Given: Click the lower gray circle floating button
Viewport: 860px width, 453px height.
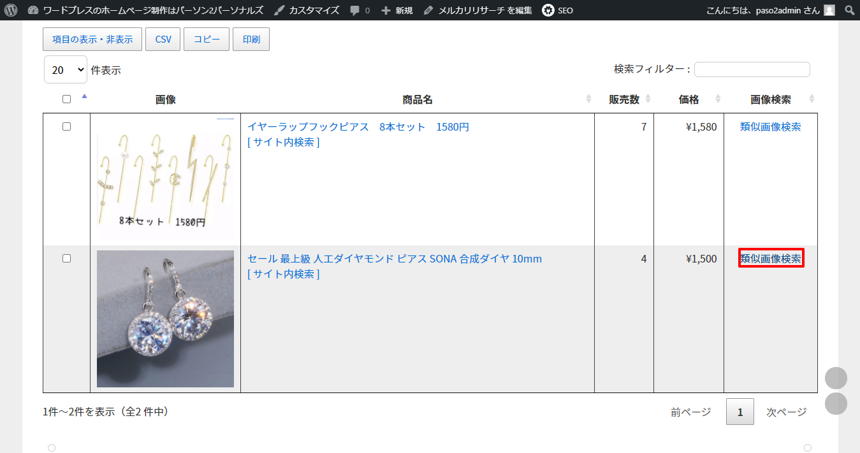Looking at the screenshot, I should 836,403.
